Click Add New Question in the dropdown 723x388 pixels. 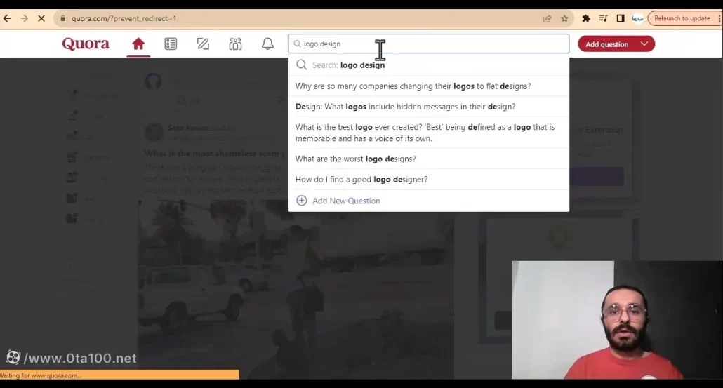tap(345, 201)
